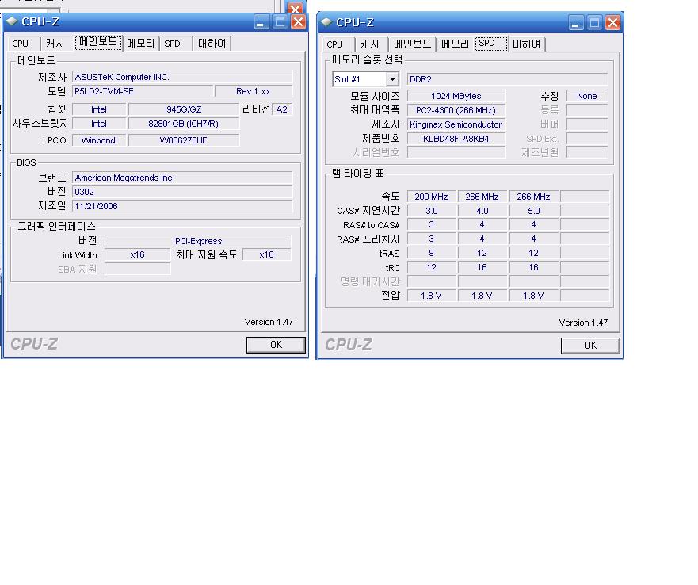Click the Link Width x16 value

pos(138,255)
